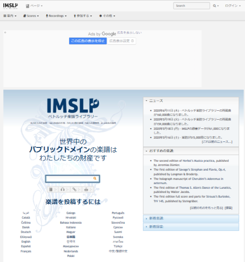Click the 採編 link
Screen dimensions: 245x262
pos(228,208)
